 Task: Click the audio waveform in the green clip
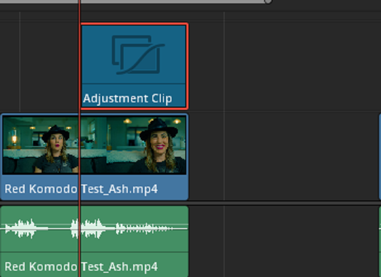pos(94,228)
